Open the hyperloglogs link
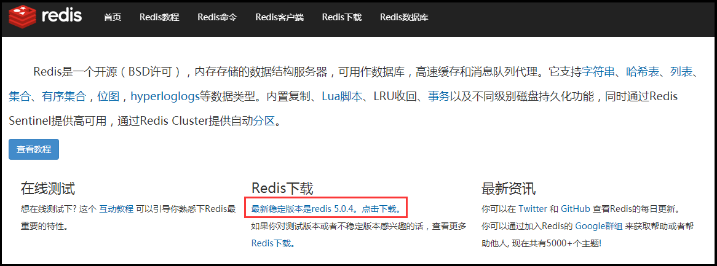Viewport: 717px width, 266px height. pos(165,96)
